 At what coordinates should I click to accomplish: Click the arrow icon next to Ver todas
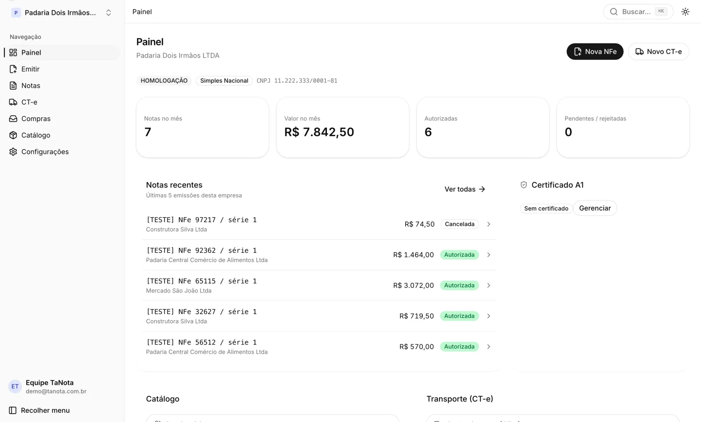(x=482, y=189)
